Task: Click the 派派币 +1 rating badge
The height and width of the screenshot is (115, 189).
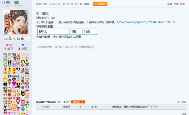Action: pos(78,102)
